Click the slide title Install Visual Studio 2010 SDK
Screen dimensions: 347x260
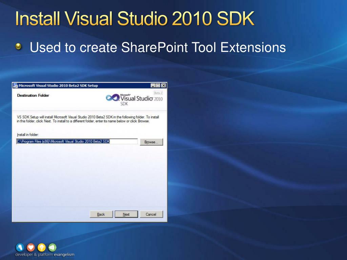135,18
